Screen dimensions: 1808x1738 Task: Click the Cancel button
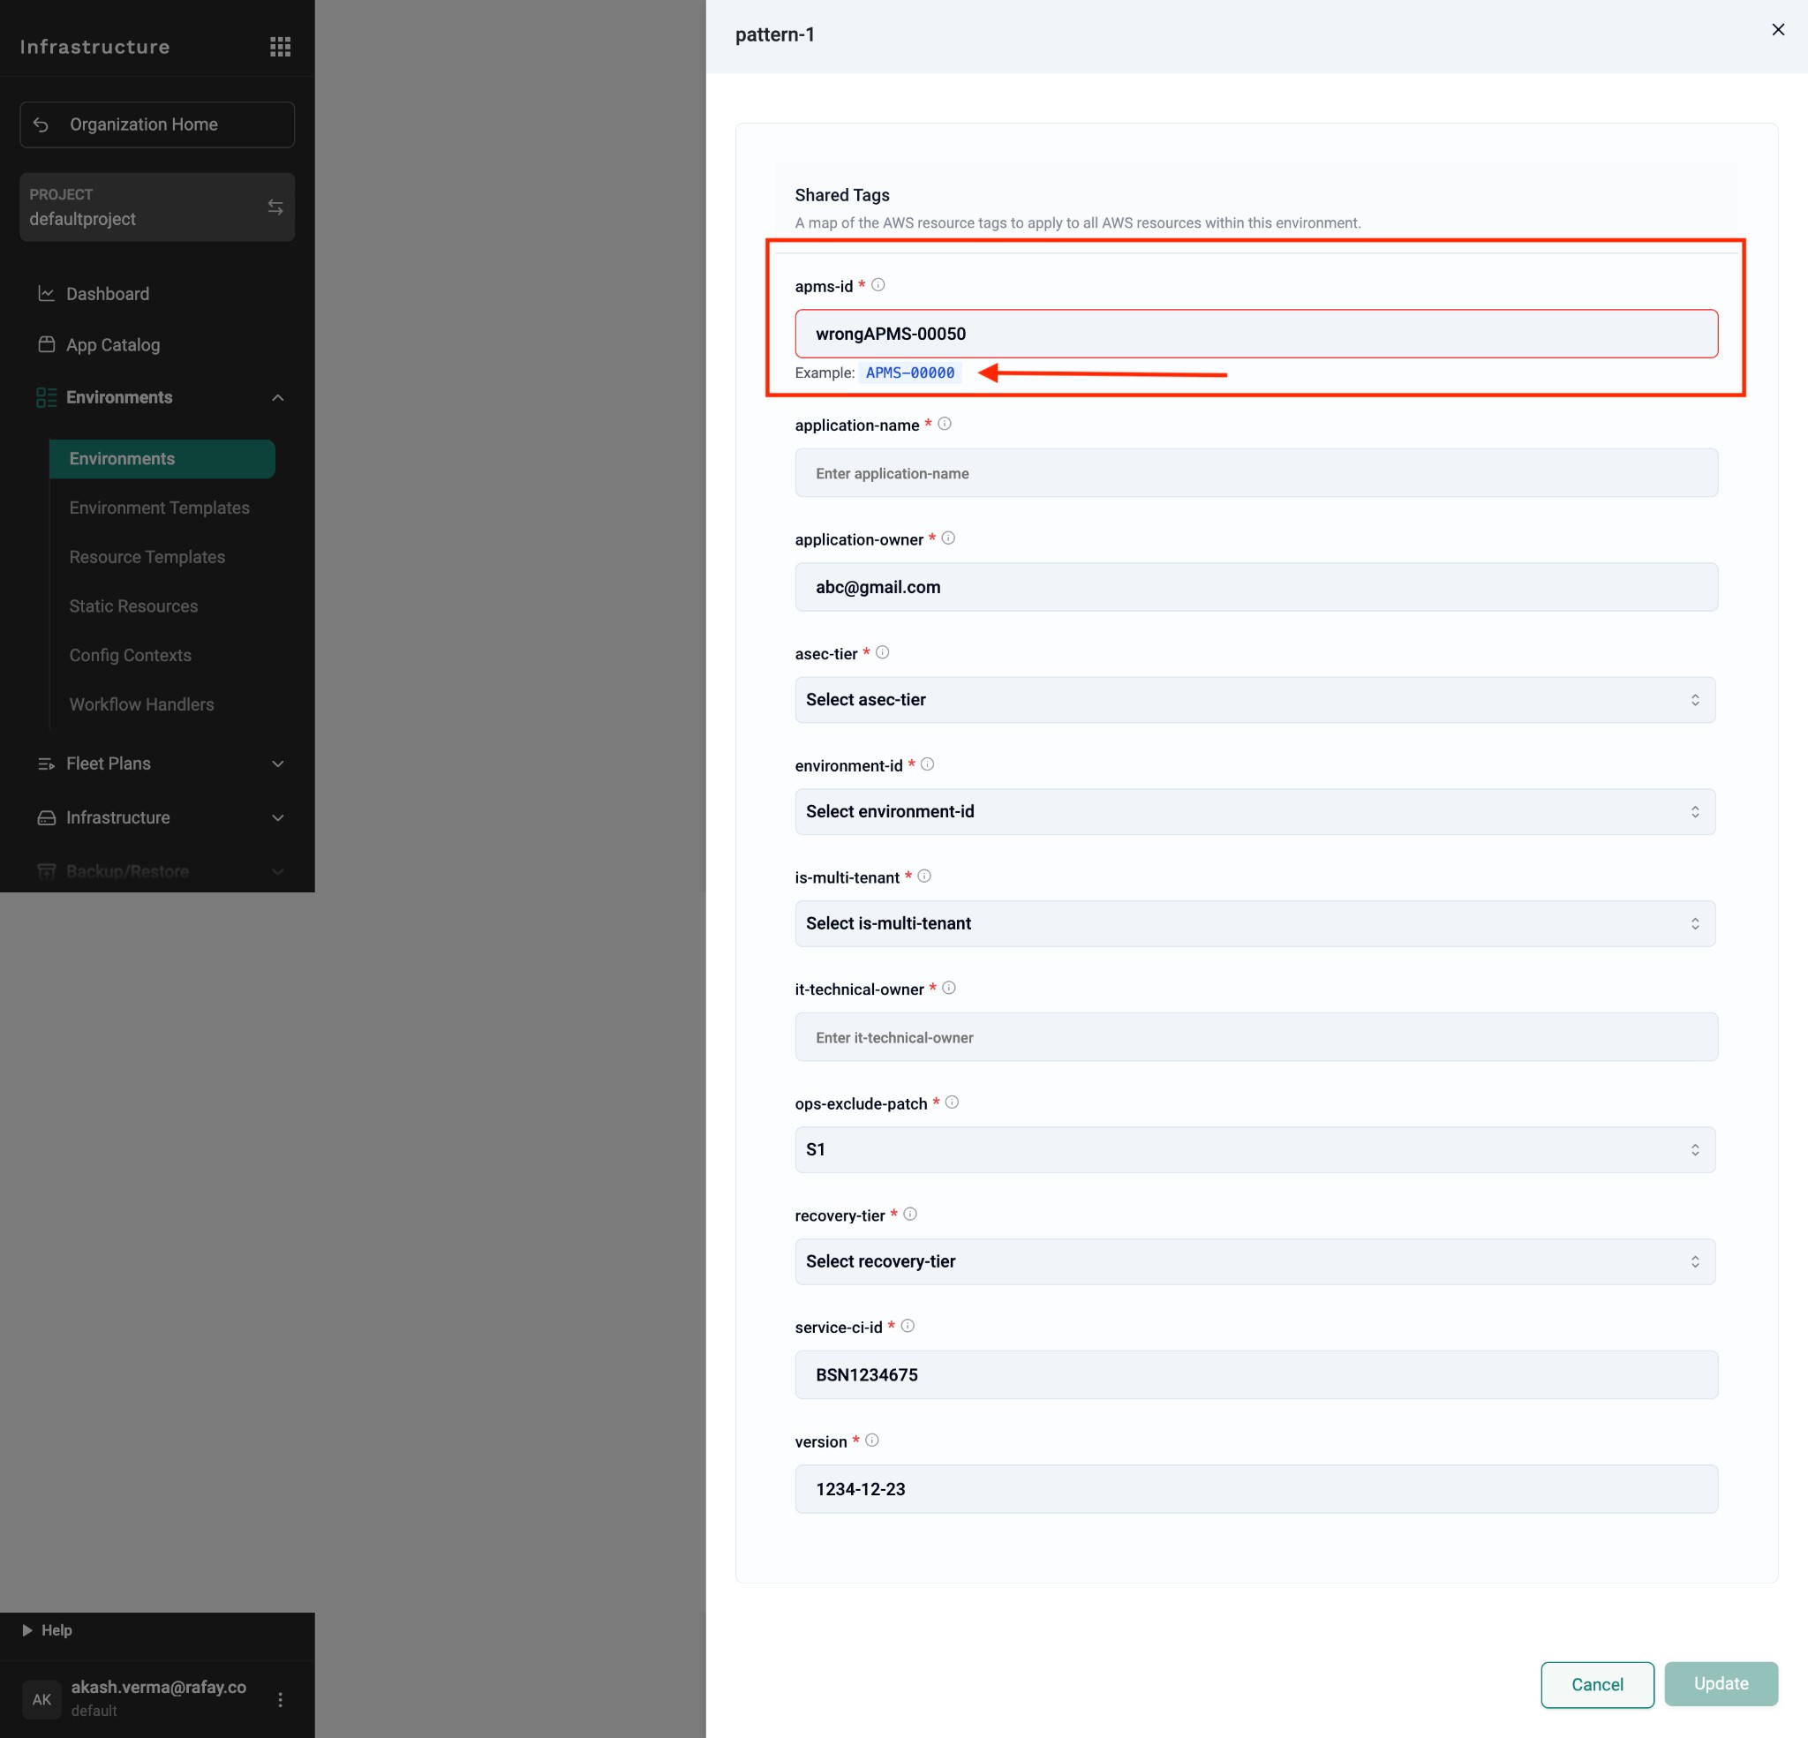tap(1596, 1684)
